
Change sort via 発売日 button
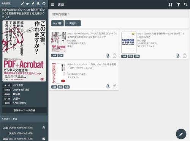pyautogui.click(x=73, y=23)
